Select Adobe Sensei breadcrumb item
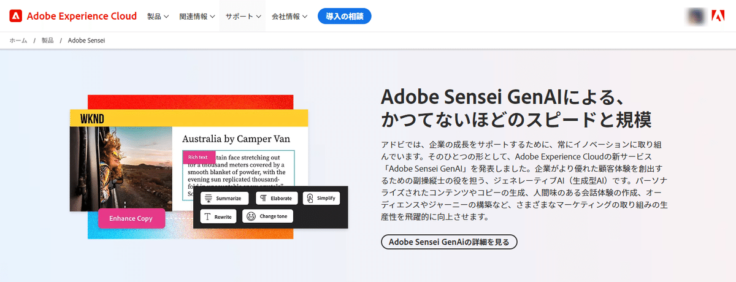Screen dimensions: 736x282 coord(86,40)
